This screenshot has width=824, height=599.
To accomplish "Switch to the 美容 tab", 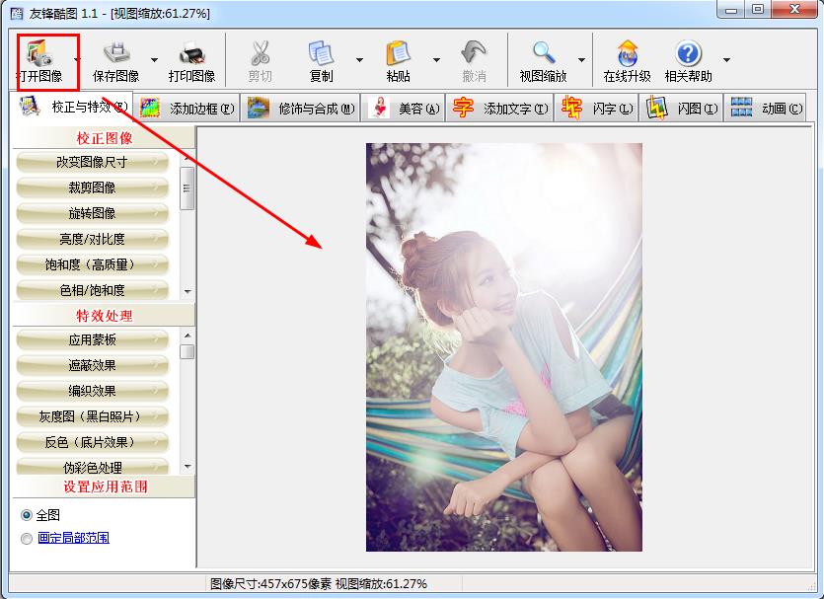I will [405, 109].
